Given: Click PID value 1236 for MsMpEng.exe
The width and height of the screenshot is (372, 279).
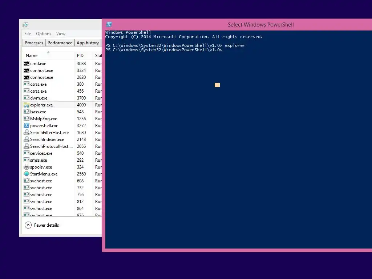Looking at the screenshot, I should coord(81,119).
